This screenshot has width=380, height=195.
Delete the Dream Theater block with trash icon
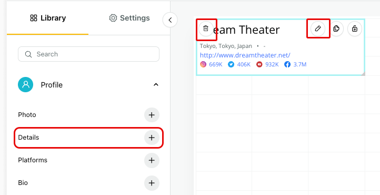[206, 28]
